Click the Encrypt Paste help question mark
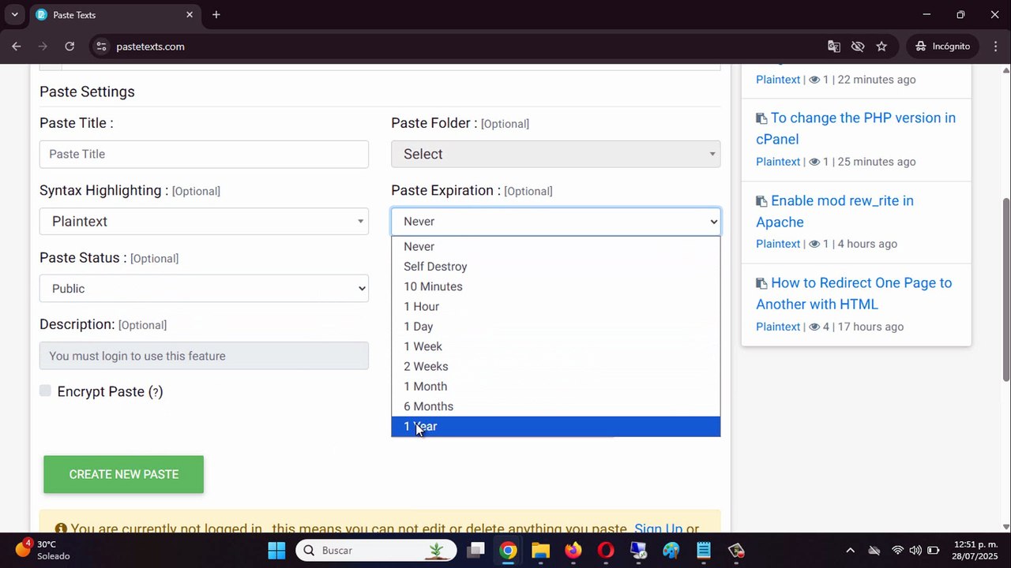This screenshot has height=568, width=1011. (x=156, y=392)
